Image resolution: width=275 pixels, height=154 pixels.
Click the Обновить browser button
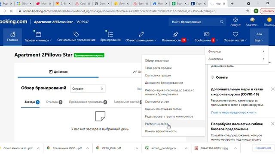coord(268,11)
